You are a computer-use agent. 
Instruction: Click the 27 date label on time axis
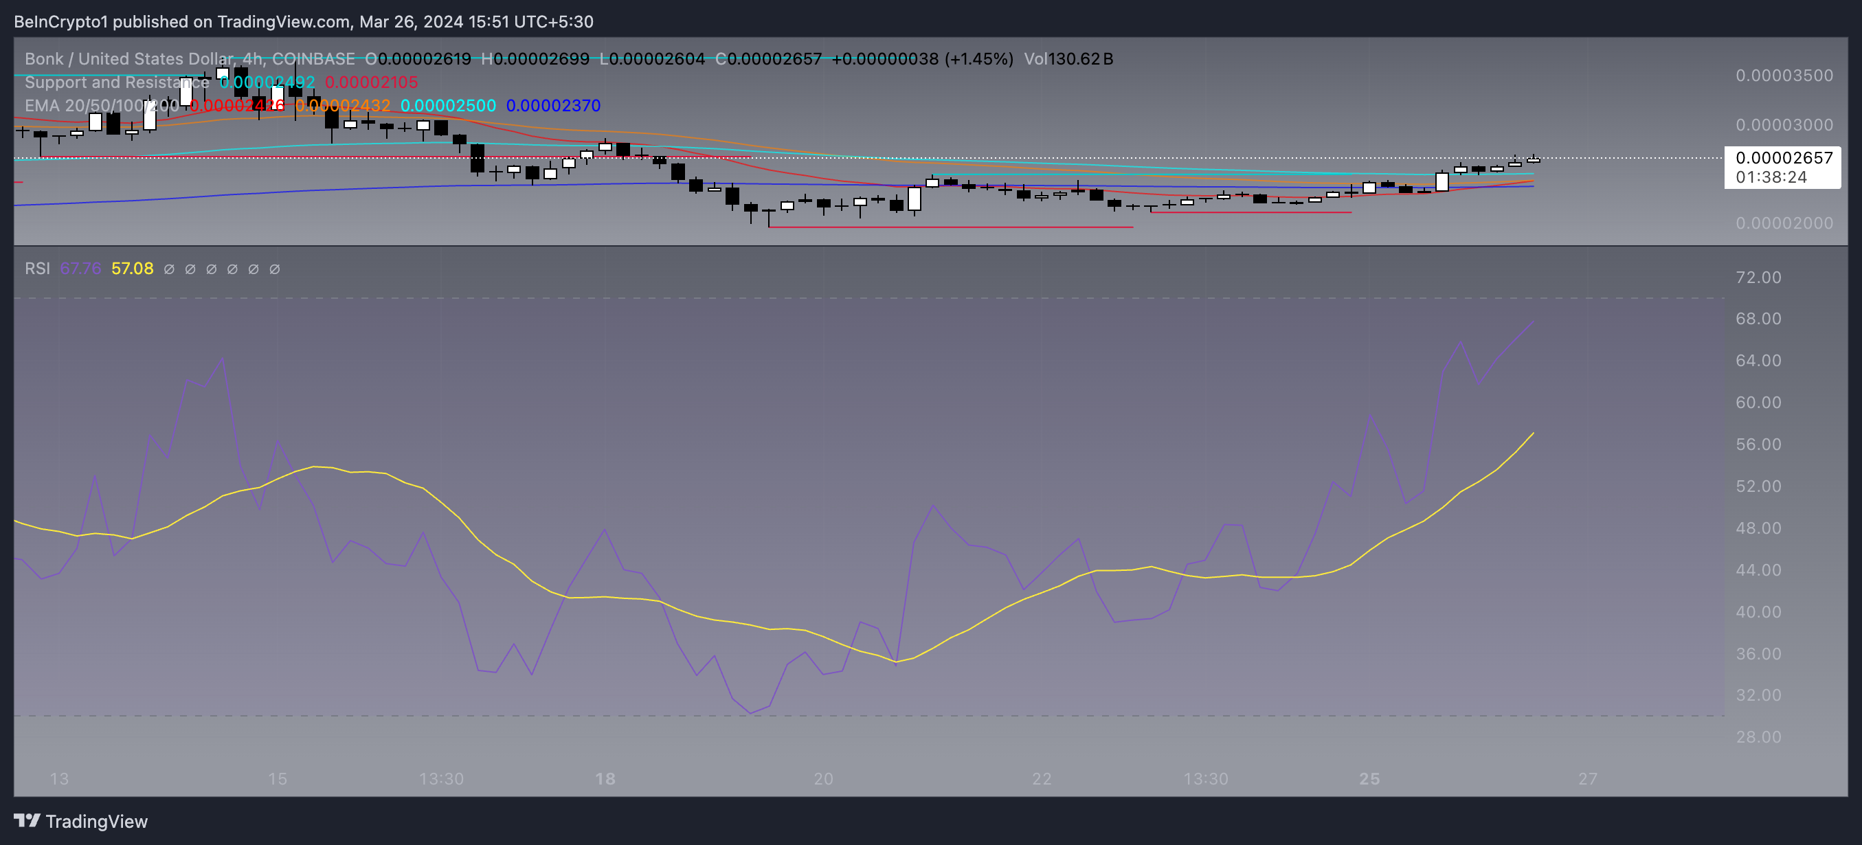(x=1587, y=778)
